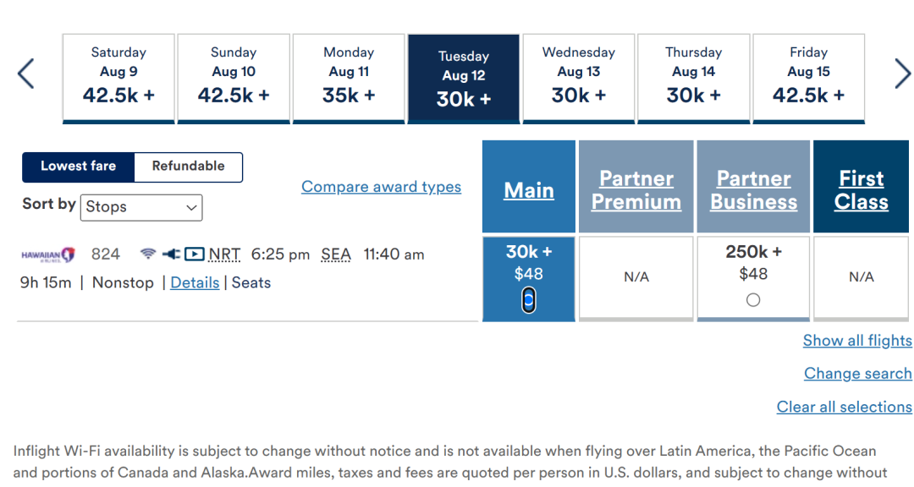Viewport: 914px width, 487px height.
Task: Open the Compare award types link
Action: tap(381, 187)
